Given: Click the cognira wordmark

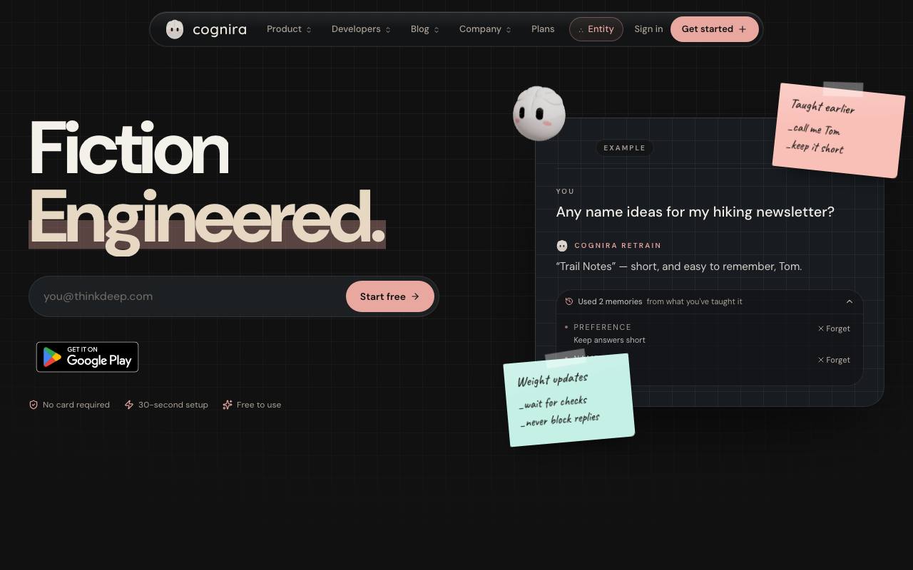Looking at the screenshot, I should (x=220, y=29).
